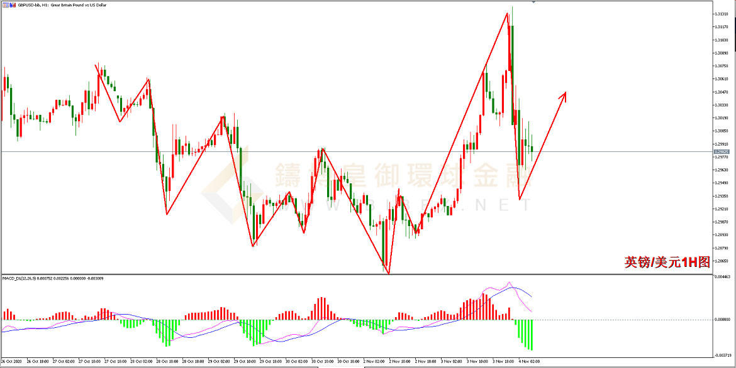
Task: Click the MACD 0.000000 zero level label
Action: pos(723,320)
